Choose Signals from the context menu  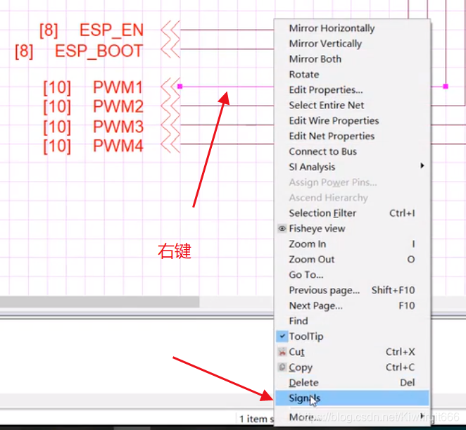click(x=304, y=398)
